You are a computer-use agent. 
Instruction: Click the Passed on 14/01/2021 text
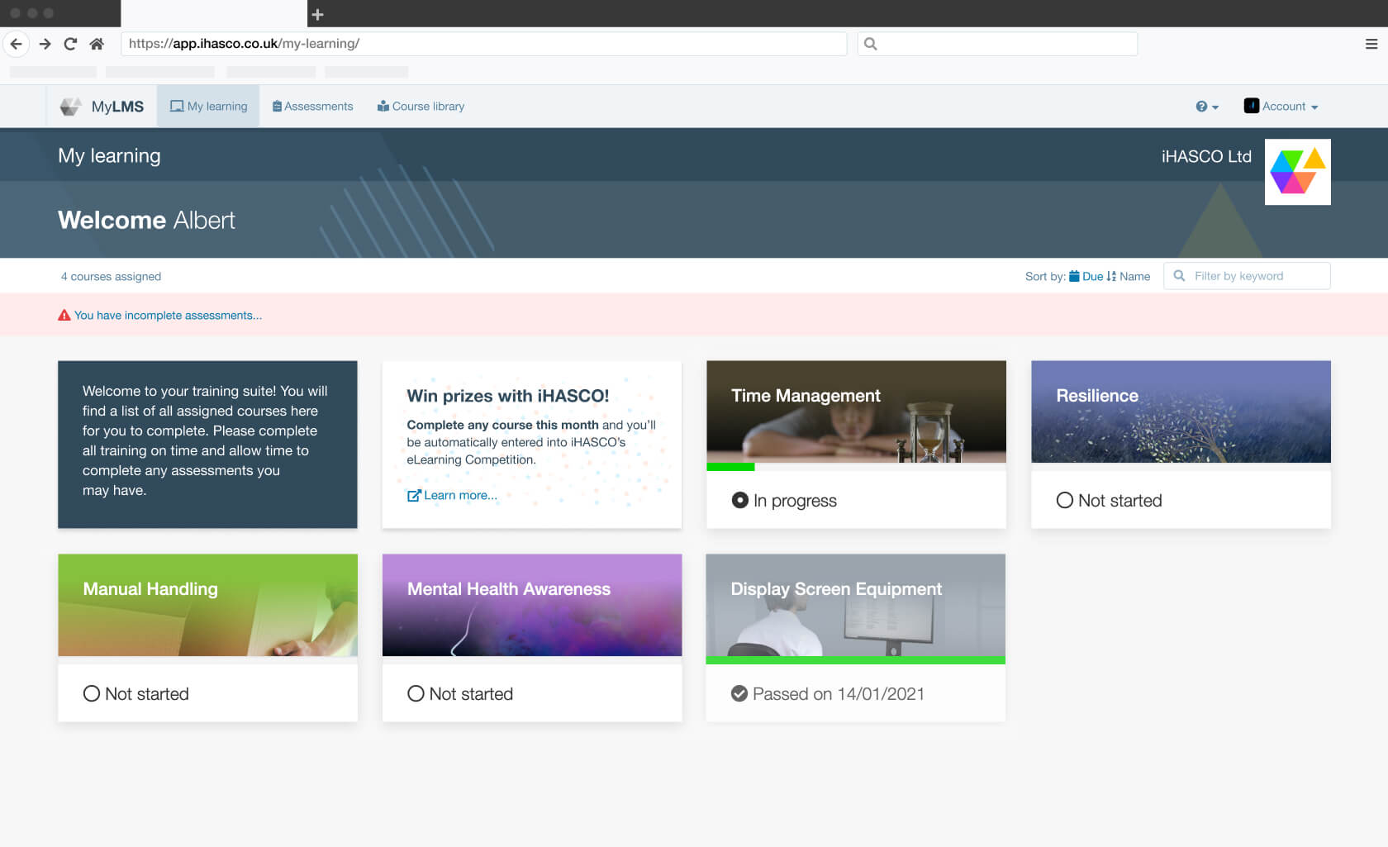click(839, 694)
